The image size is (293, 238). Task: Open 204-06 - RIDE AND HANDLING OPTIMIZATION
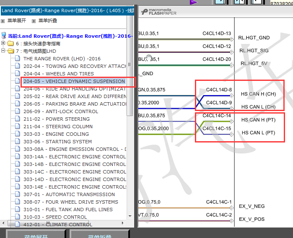coord(75,89)
